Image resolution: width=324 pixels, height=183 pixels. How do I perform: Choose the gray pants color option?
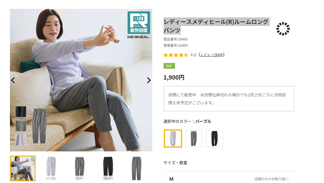[x=194, y=139]
